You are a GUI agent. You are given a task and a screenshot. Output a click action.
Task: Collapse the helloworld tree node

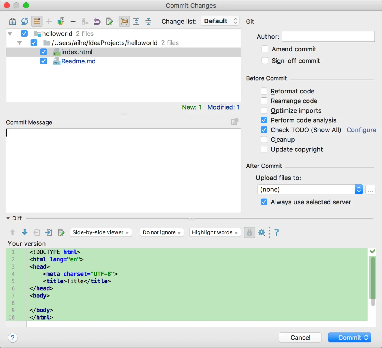click(x=10, y=34)
